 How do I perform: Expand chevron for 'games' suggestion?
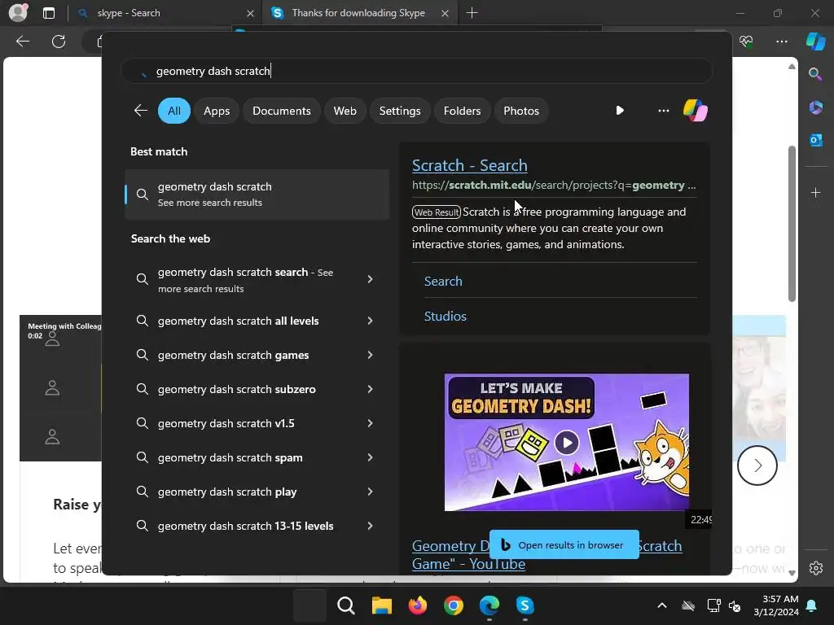pyautogui.click(x=371, y=355)
